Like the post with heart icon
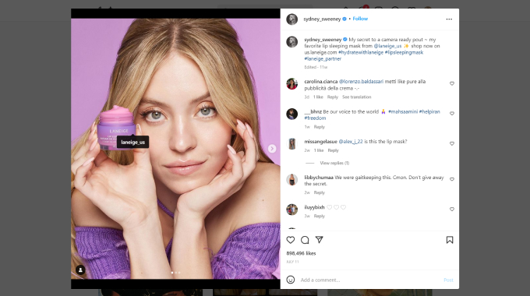Screen dimensions: 530x296 point(291,240)
